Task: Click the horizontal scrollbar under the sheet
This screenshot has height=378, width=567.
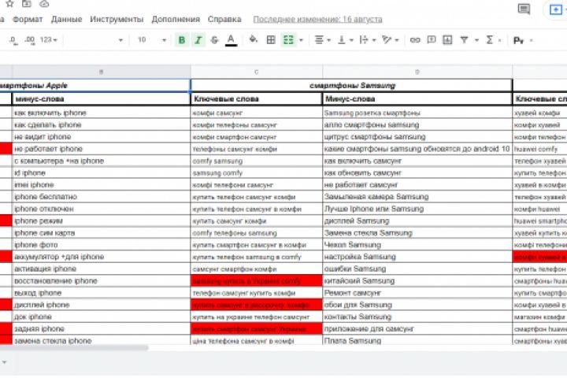Action: [x=74, y=347]
